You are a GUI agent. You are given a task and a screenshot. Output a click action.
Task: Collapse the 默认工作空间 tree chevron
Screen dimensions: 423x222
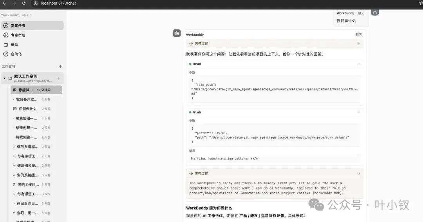click(x=5, y=78)
